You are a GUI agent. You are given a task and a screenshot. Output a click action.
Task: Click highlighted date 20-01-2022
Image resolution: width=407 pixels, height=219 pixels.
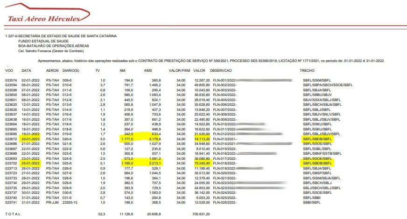(31, 139)
